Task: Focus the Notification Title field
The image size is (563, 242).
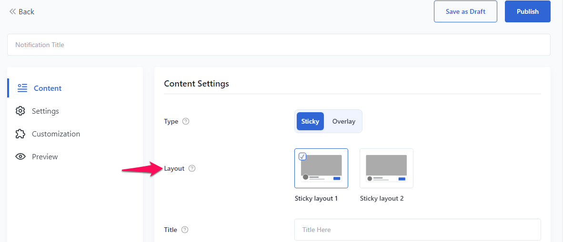Action: [x=279, y=45]
